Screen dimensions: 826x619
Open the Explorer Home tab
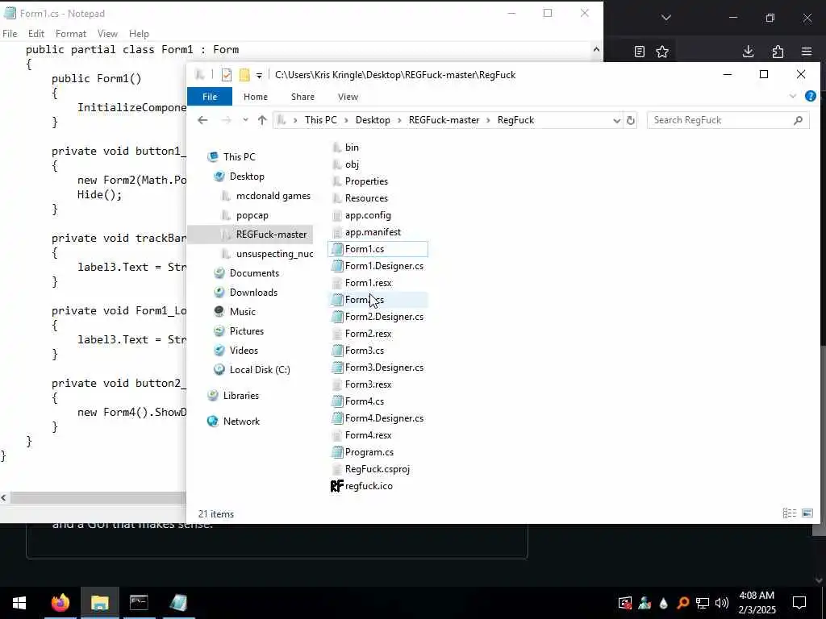[x=256, y=97]
